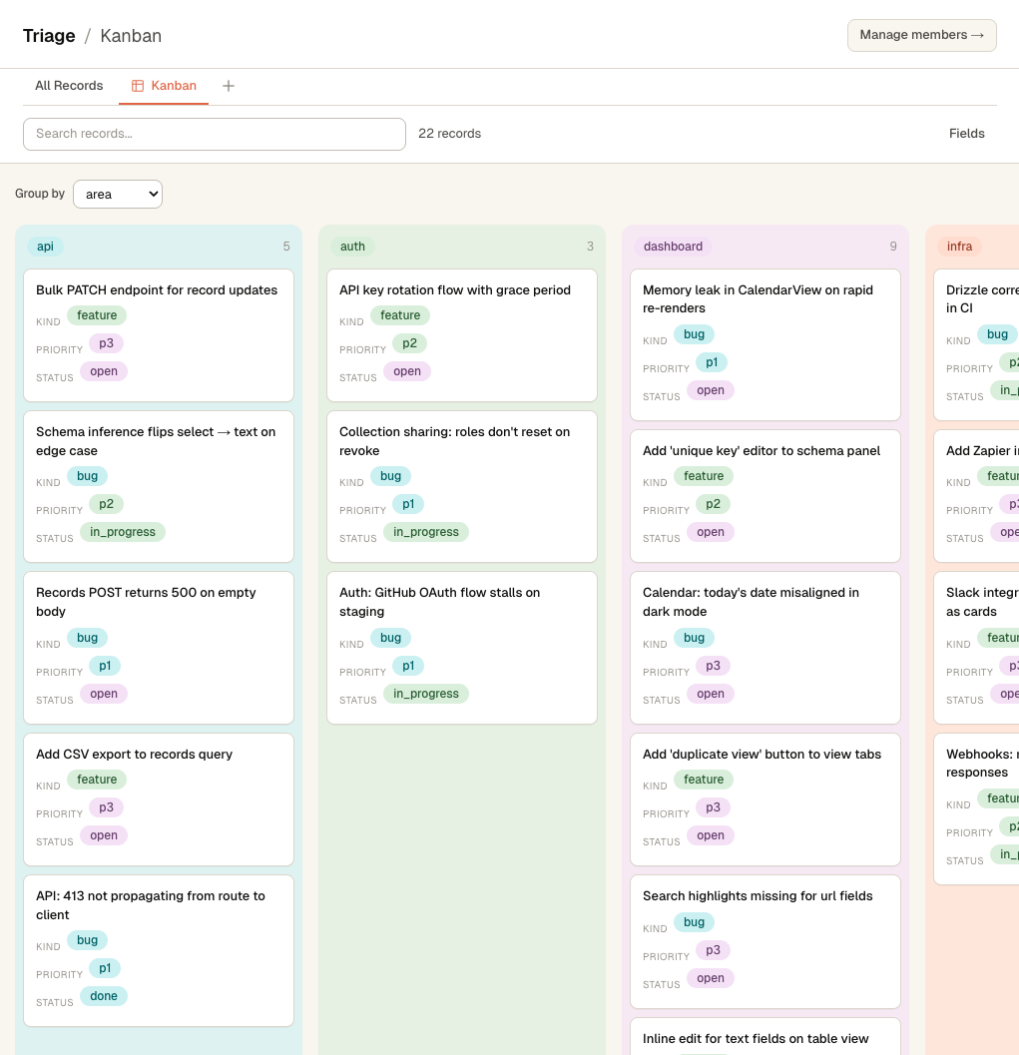Viewport: 1019px width, 1055px height.
Task: Open 'Schema inference flips select → text' card
Action: 159,486
